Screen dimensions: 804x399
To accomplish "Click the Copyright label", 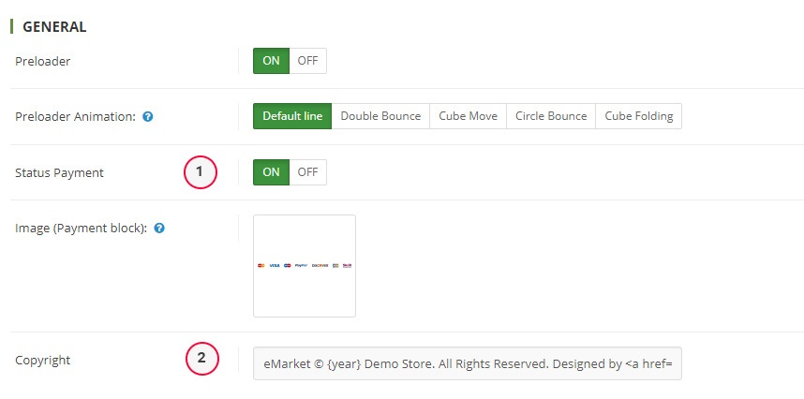I will pos(43,361).
